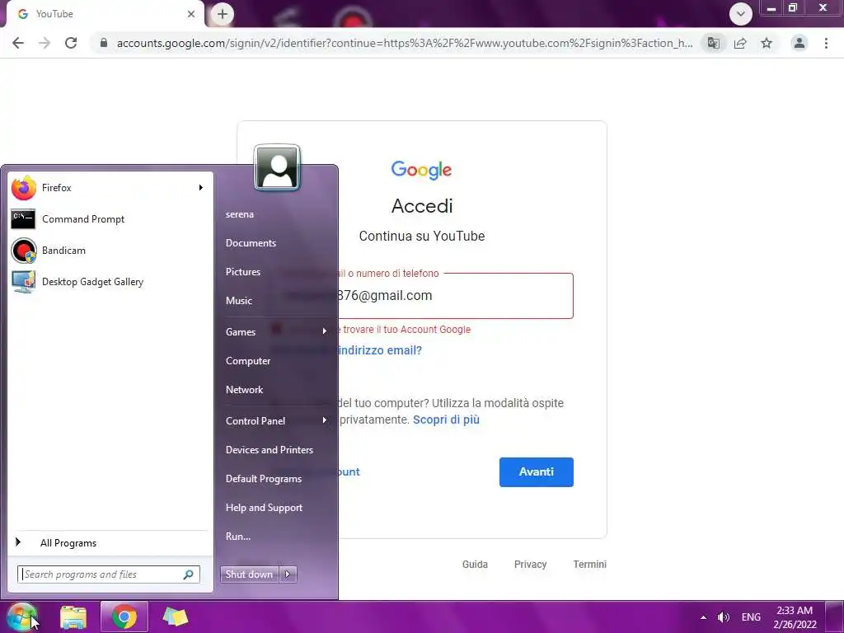
Task: Select the YouTube browser tab
Action: point(105,14)
